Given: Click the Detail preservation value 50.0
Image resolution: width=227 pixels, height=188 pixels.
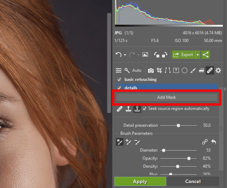Looking at the screenshot, I should point(207,125).
